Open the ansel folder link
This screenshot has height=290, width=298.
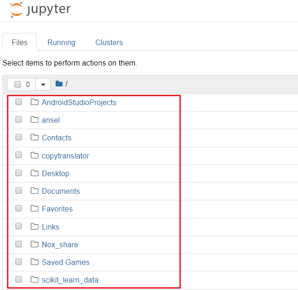51,120
